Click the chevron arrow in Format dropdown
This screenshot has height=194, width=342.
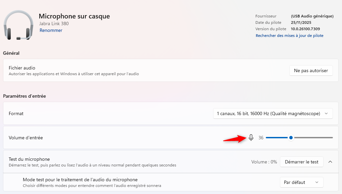(x=326, y=114)
